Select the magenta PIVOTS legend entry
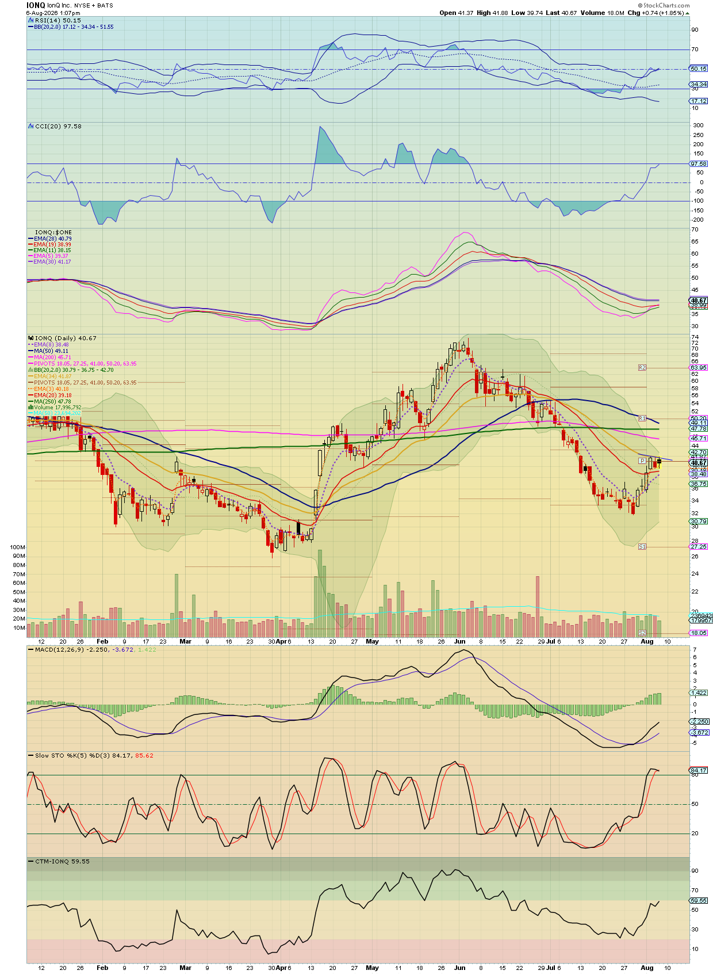This screenshot has width=713, height=974. (x=83, y=363)
